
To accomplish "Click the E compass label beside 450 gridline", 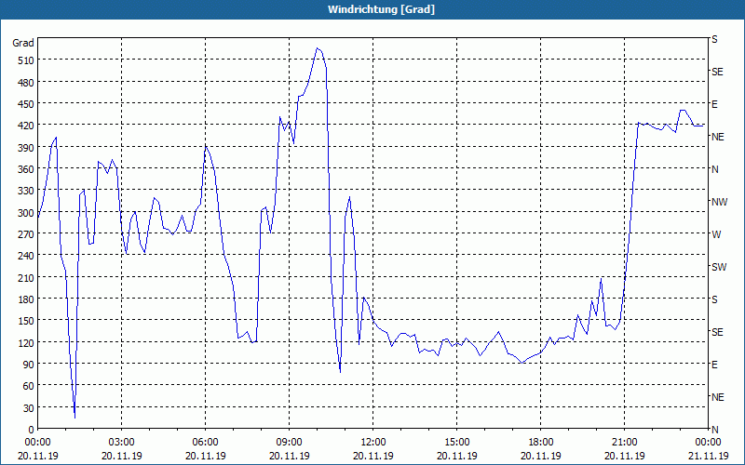I will point(714,104).
